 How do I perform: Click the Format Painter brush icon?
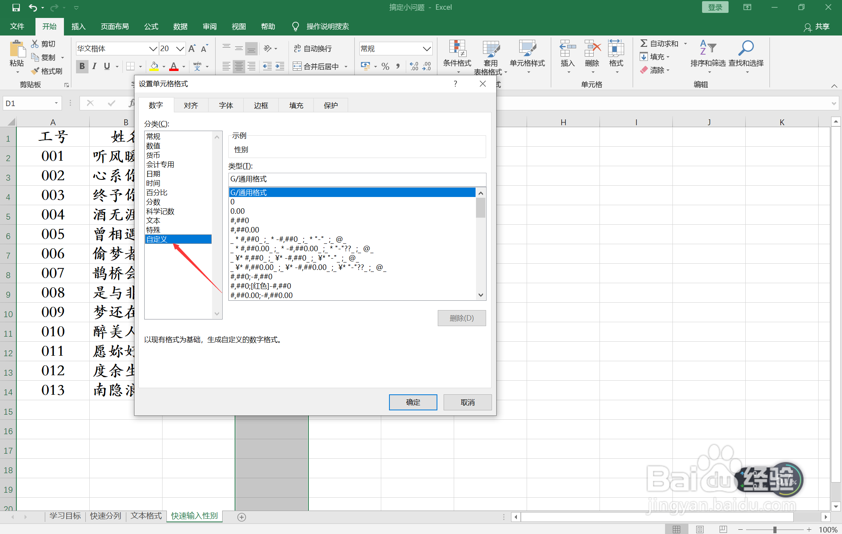35,71
